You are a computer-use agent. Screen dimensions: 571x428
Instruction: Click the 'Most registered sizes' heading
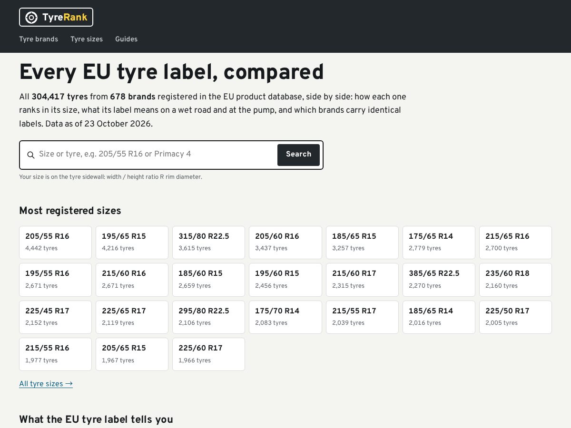(70, 211)
